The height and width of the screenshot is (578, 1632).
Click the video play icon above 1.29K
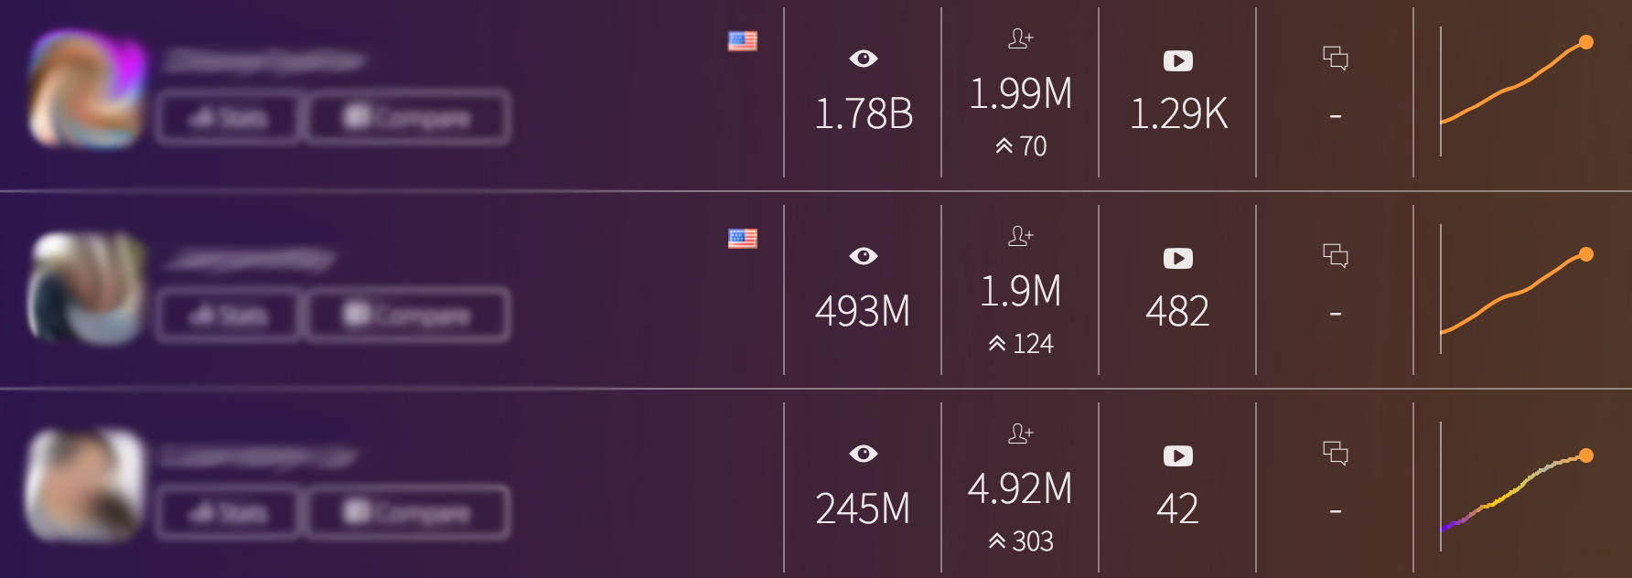1177,61
